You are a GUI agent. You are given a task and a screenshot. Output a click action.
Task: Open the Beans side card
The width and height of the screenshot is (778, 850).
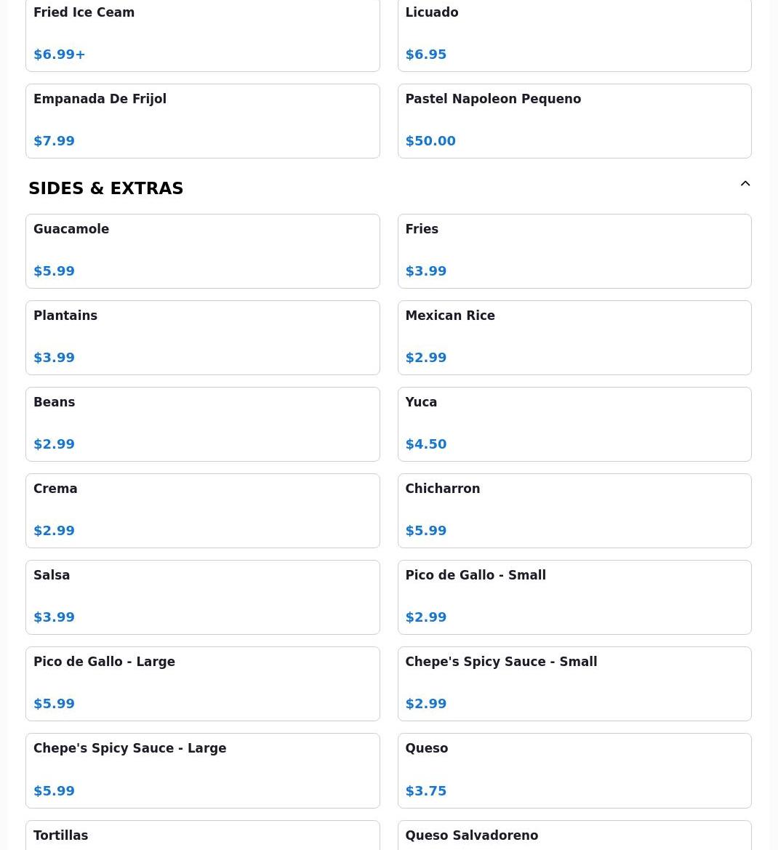click(203, 425)
